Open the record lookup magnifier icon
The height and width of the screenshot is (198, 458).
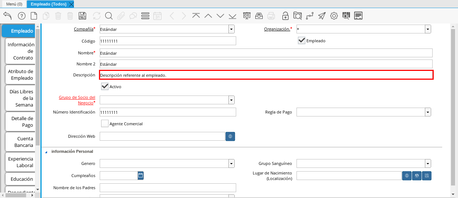pyautogui.click(x=109, y=16)
